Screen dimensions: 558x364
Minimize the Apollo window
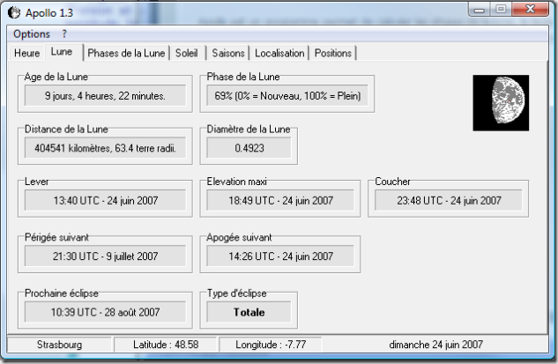coord(480,10)
